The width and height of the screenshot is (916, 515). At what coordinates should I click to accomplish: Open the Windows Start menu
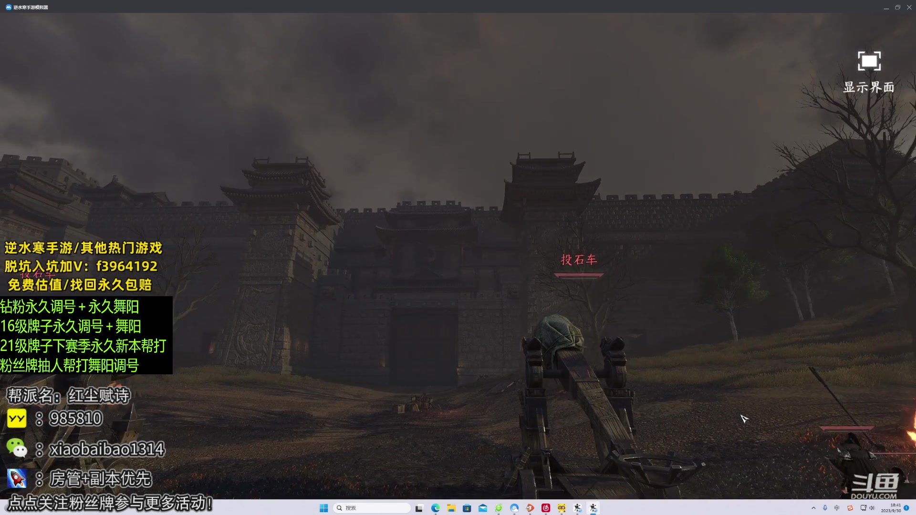pyautogui.click(x=323, y=508)
